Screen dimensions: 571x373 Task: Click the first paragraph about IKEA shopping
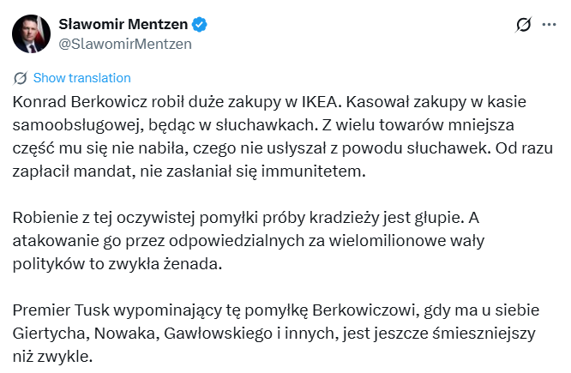283,136
